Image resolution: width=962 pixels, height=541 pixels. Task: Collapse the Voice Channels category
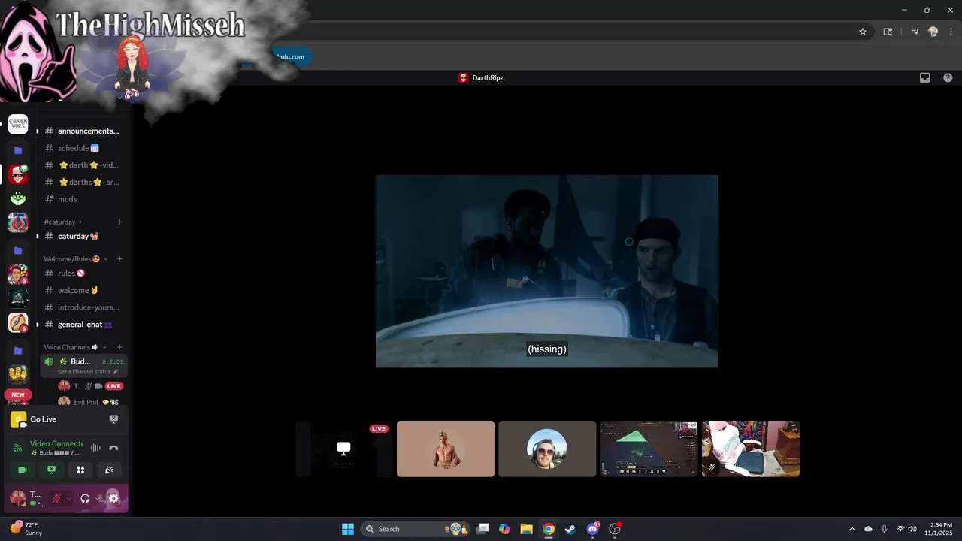(74, 347)
